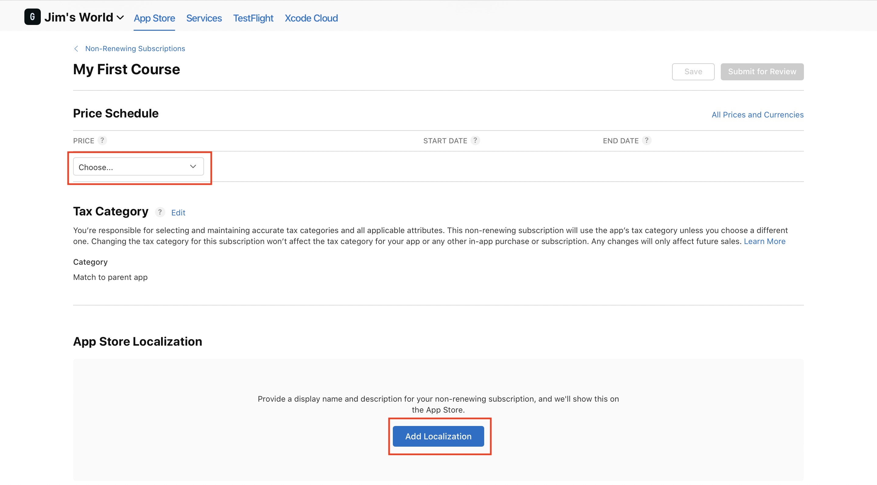Click the Price help question mark icon
The image size is (877, 485).
pos(102,140)
